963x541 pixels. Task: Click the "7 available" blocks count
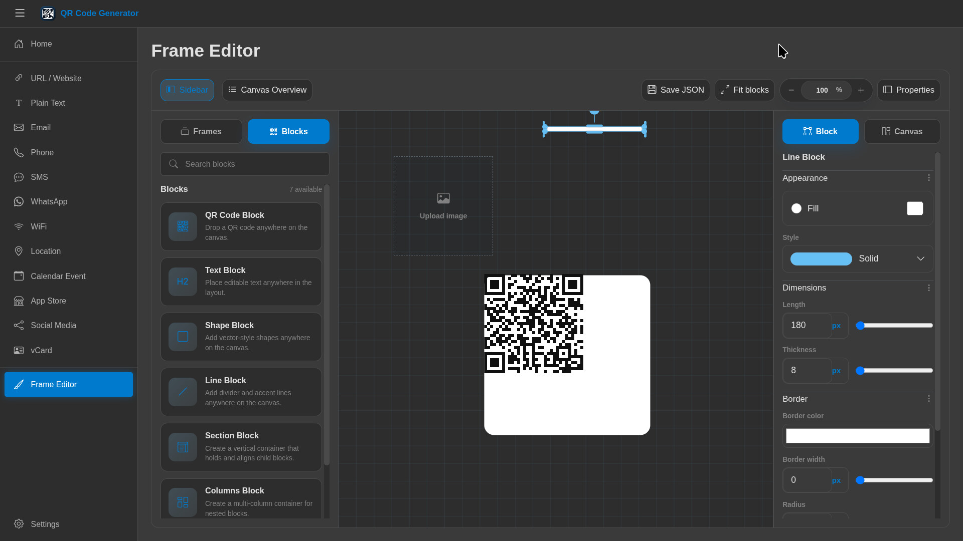pyautogui.click(x=305, y=189)
